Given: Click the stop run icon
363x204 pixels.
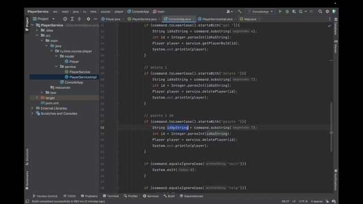Looking at the screenshot, I should [x=311, y=11].
